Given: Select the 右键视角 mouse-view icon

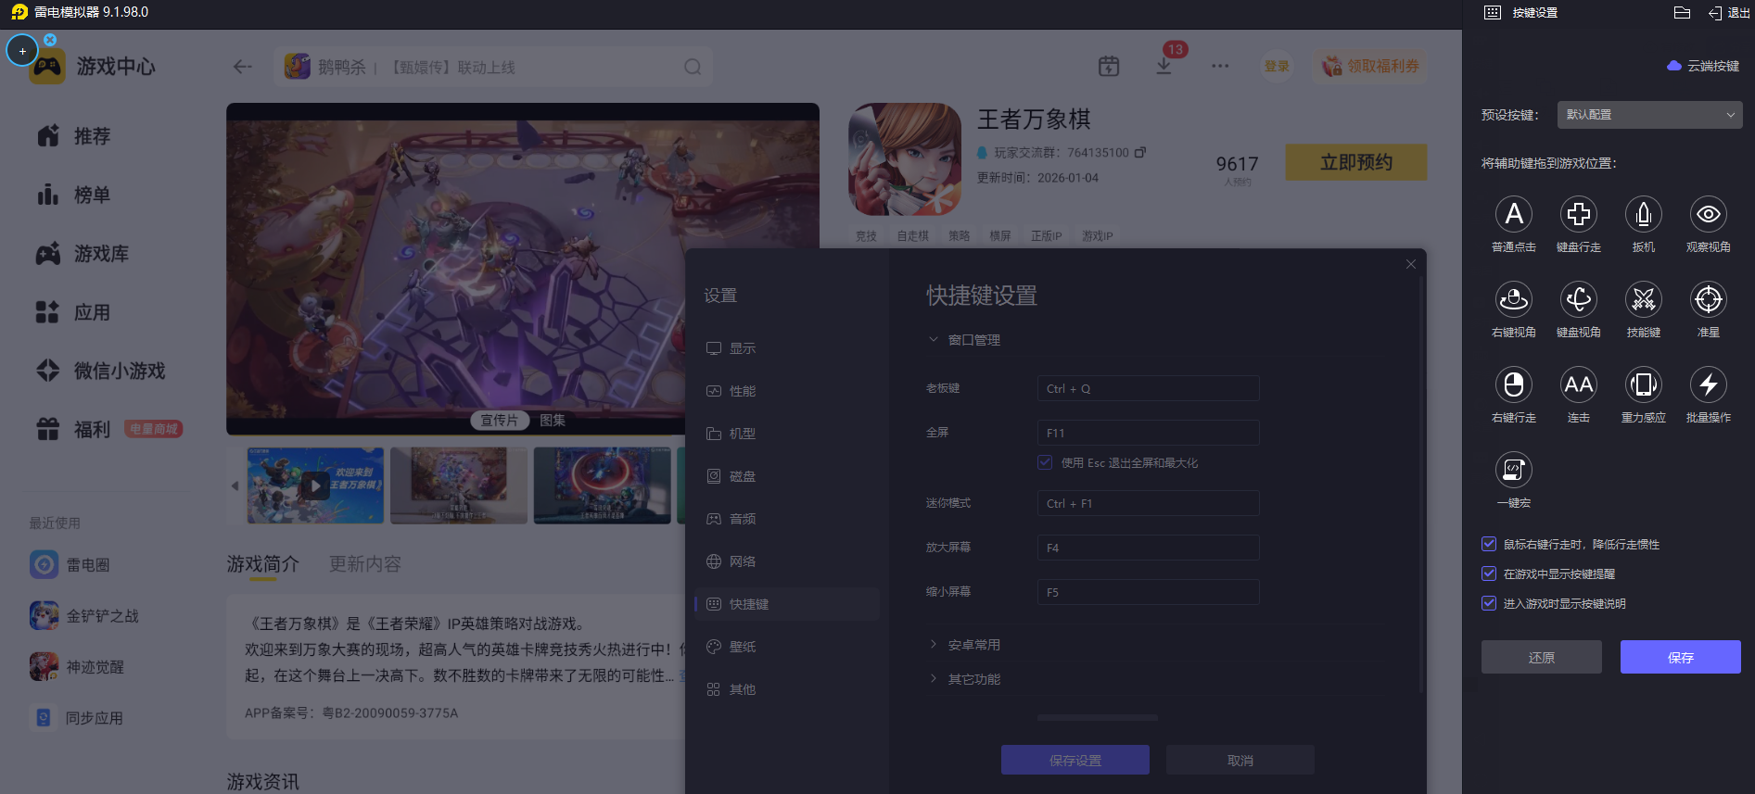Looking at the screenshot, I should tap(1514, 299).
